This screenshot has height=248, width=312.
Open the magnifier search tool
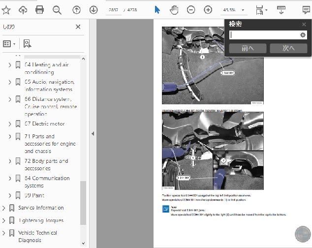point(57,10)
